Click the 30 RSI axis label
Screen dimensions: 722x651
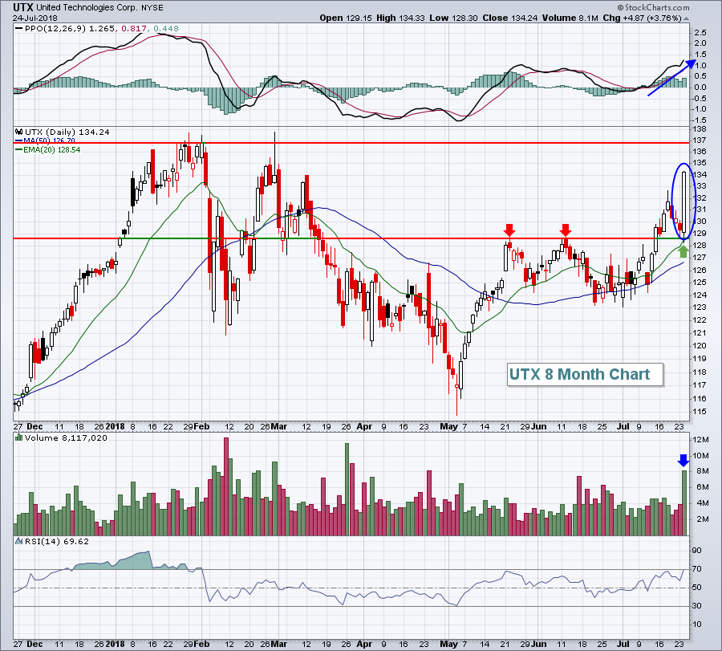click(x=697, y=606)
